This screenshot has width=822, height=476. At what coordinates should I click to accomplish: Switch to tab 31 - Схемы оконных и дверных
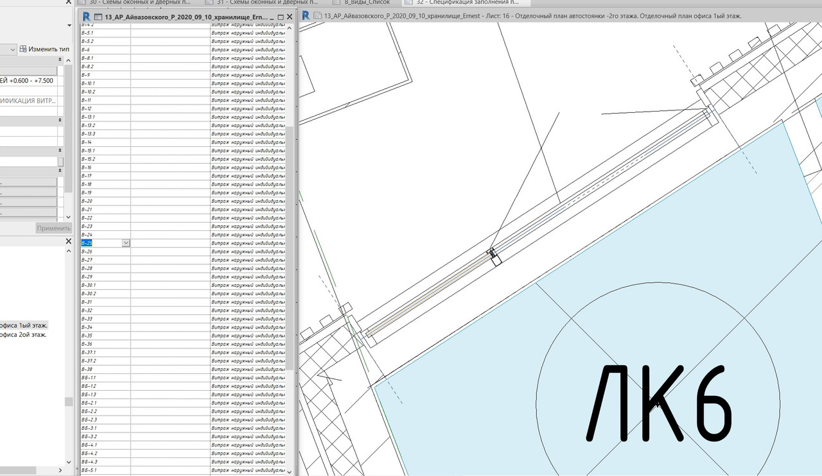coord(261,3)
